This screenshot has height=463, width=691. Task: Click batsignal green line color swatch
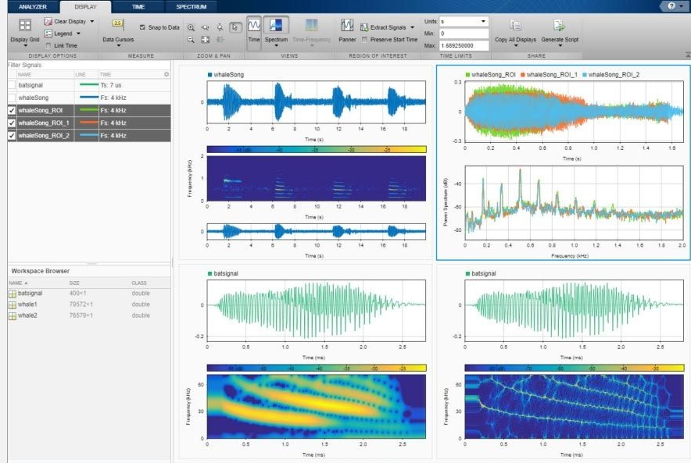point(88,85)
